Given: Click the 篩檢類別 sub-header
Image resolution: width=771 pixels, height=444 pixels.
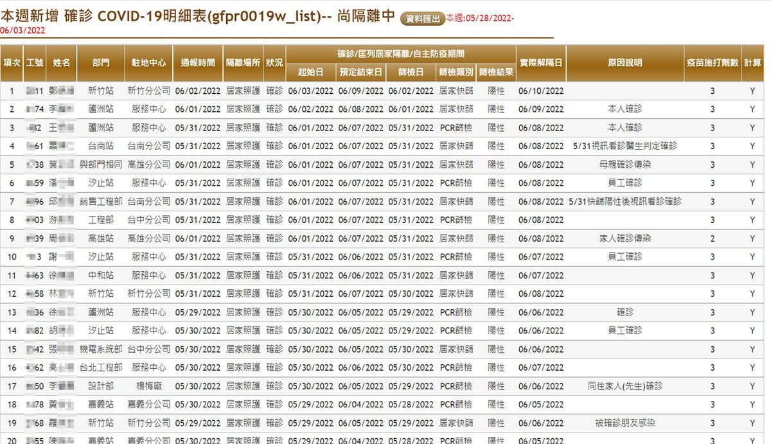Looking at the screenshot, I should [x=456, y=72].
